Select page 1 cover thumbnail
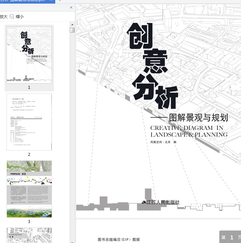241x243 pixels. pyautogui.click(x=29, y=55)
